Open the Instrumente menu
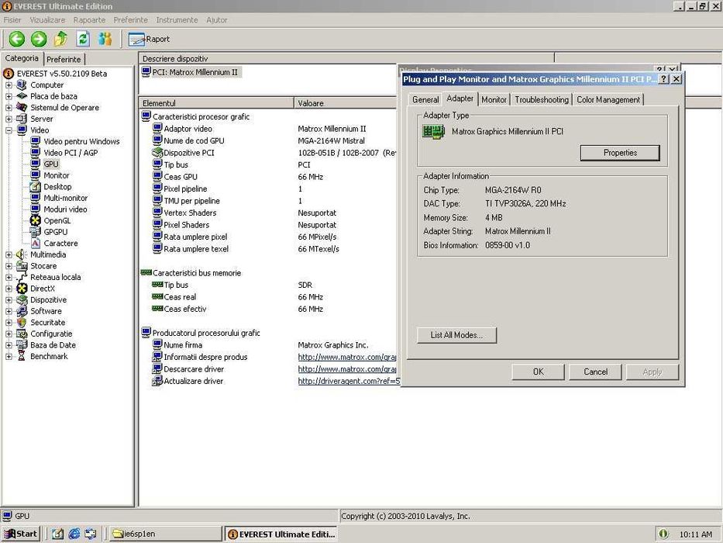Screen dimensions: 723x543 pos(177,20)
